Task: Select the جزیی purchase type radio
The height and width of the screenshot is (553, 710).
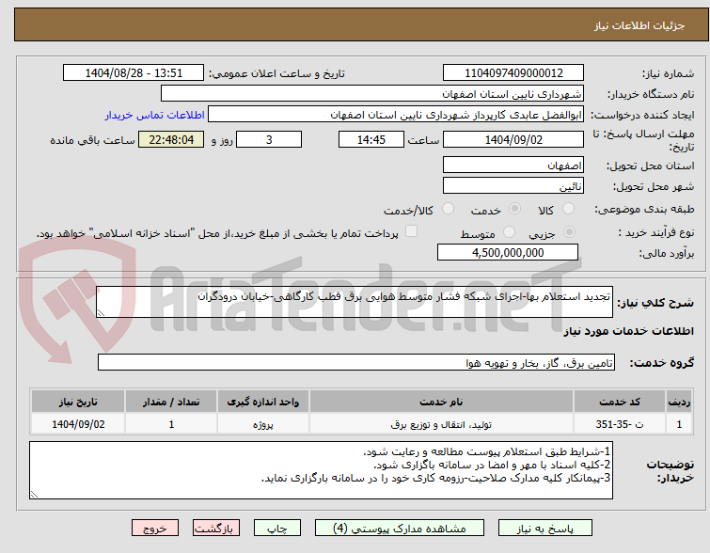Action: coord(569,232)
